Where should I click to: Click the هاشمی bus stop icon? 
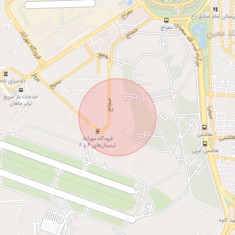[x=204, y=127]
